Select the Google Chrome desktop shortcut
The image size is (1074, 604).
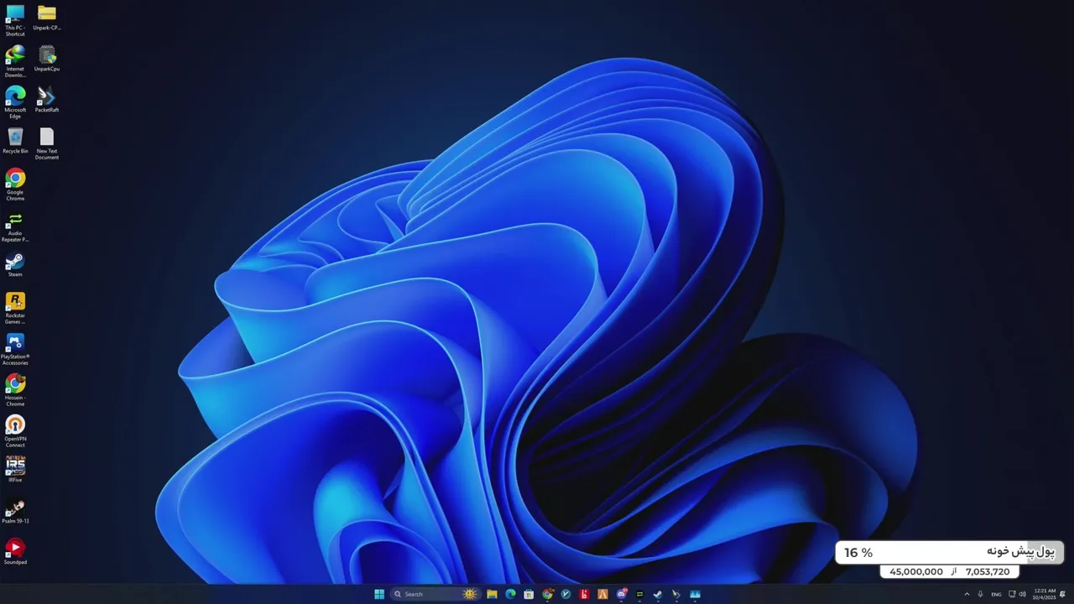(15, 185)
